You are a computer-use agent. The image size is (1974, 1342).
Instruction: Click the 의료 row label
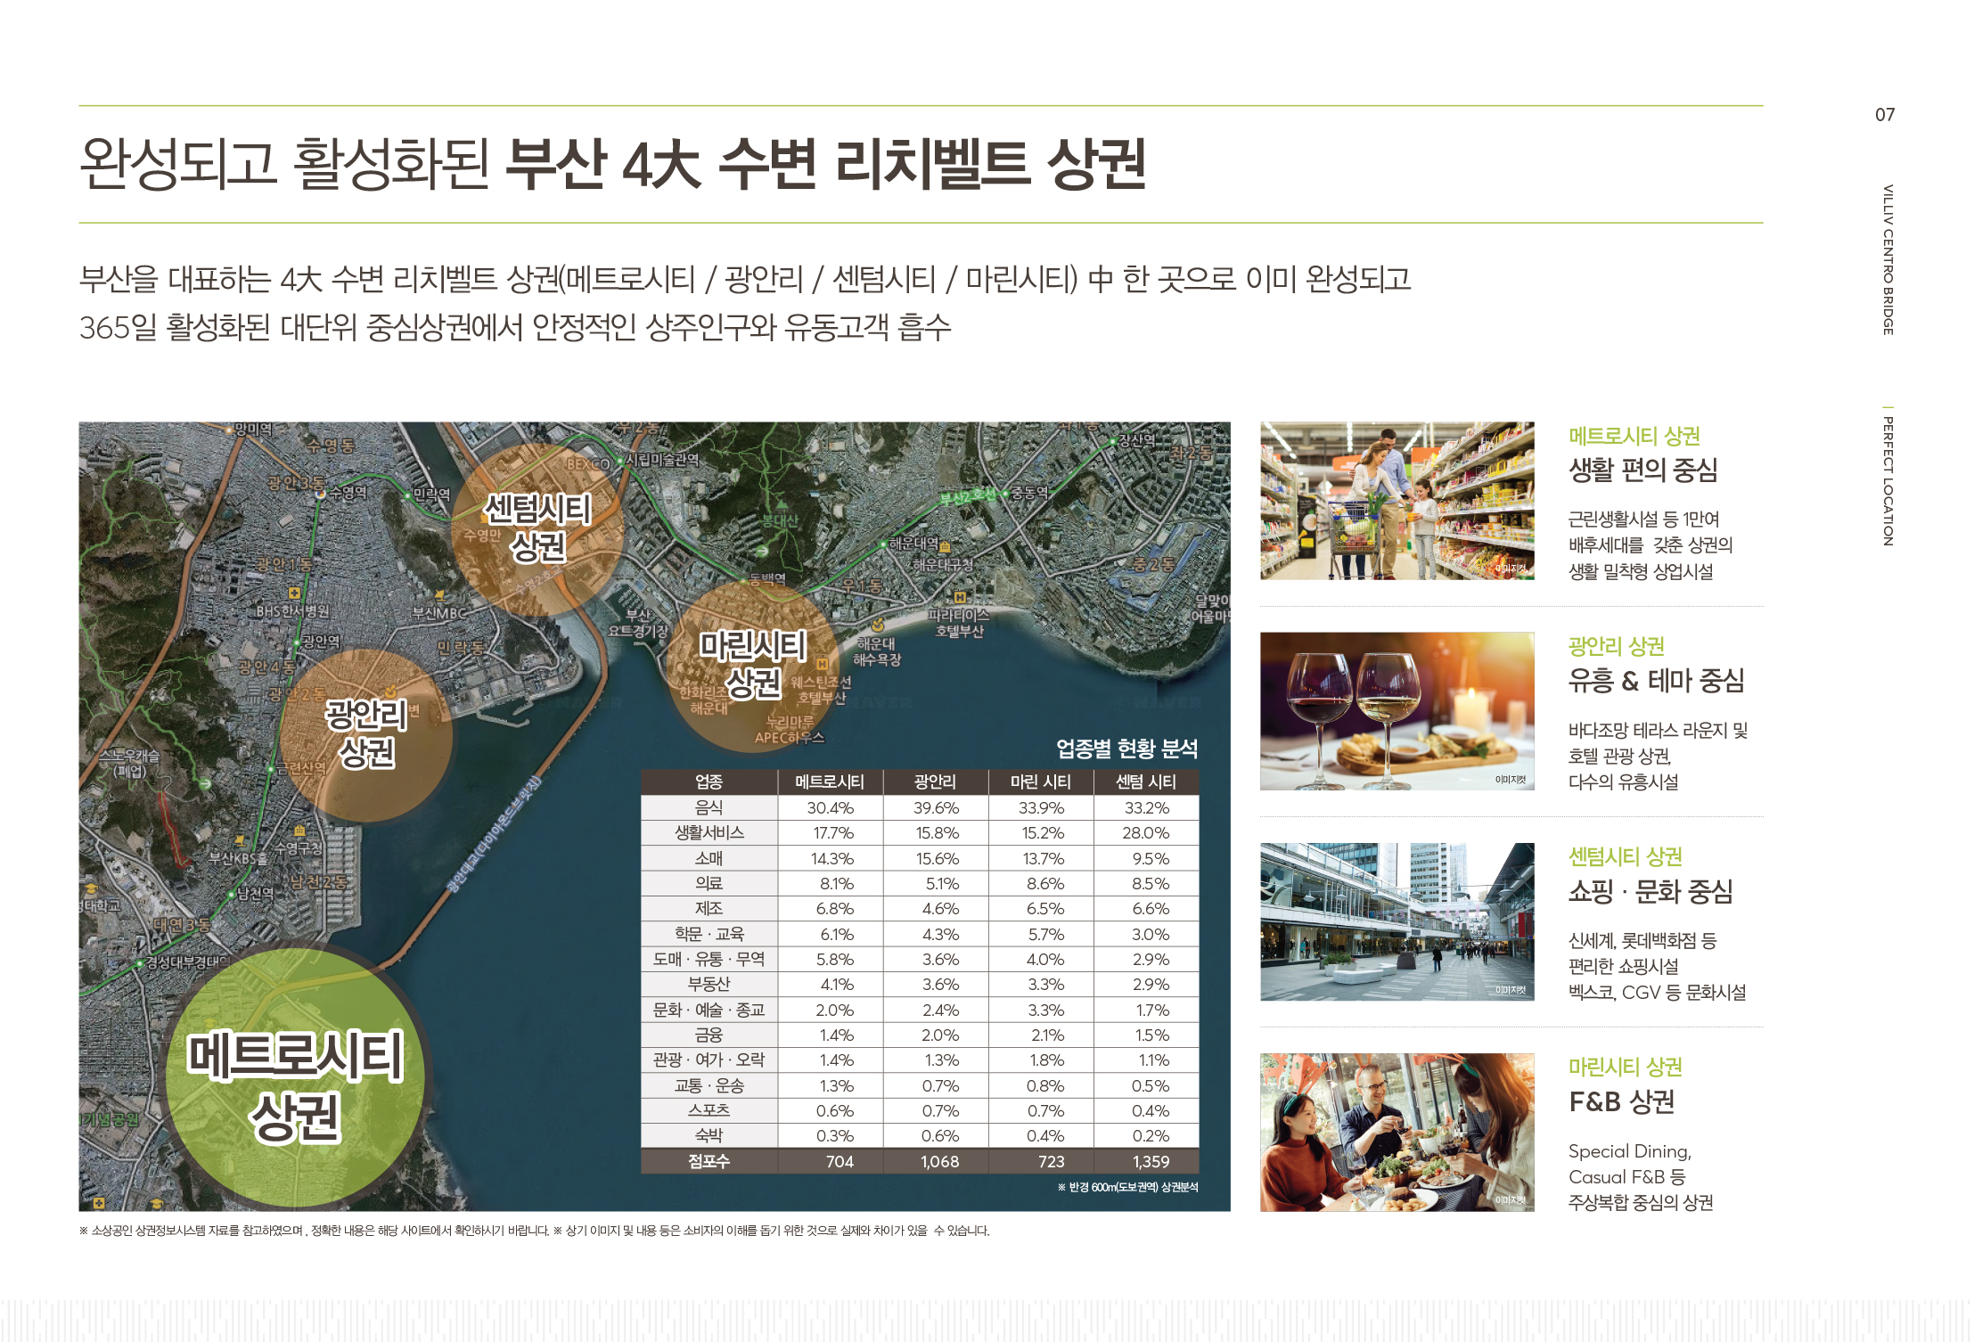(709, 883)
